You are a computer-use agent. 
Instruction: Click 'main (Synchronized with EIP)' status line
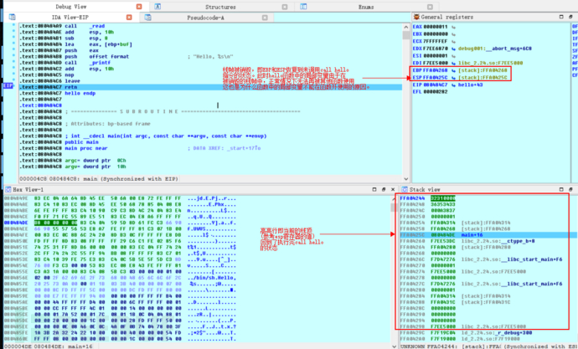pos(129,179)
